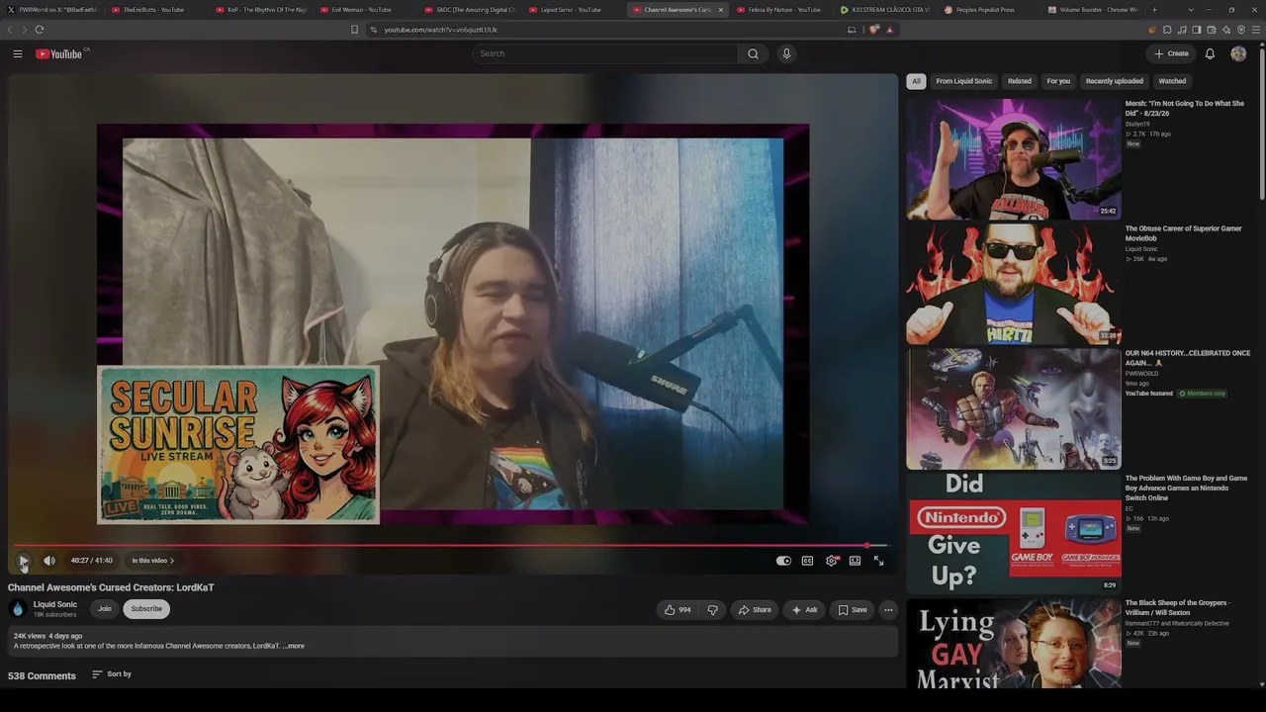Viewport: 1266px width, 712px height.
Task: Go to the YouTube home logo
Action: (x=59, y=53)
